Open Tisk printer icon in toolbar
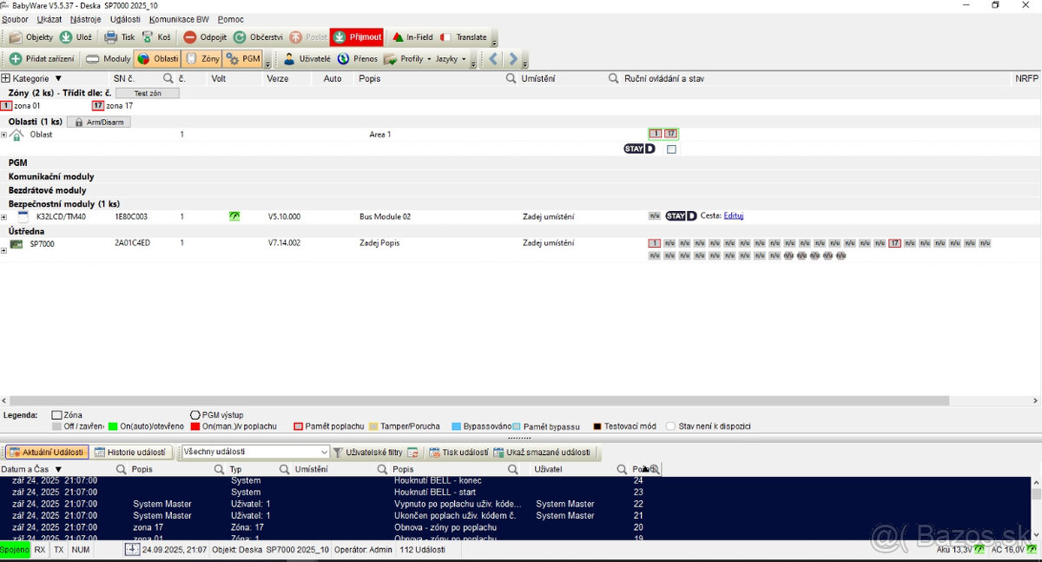Viewport: 1042px width, 562px height. tap(111, 37)
